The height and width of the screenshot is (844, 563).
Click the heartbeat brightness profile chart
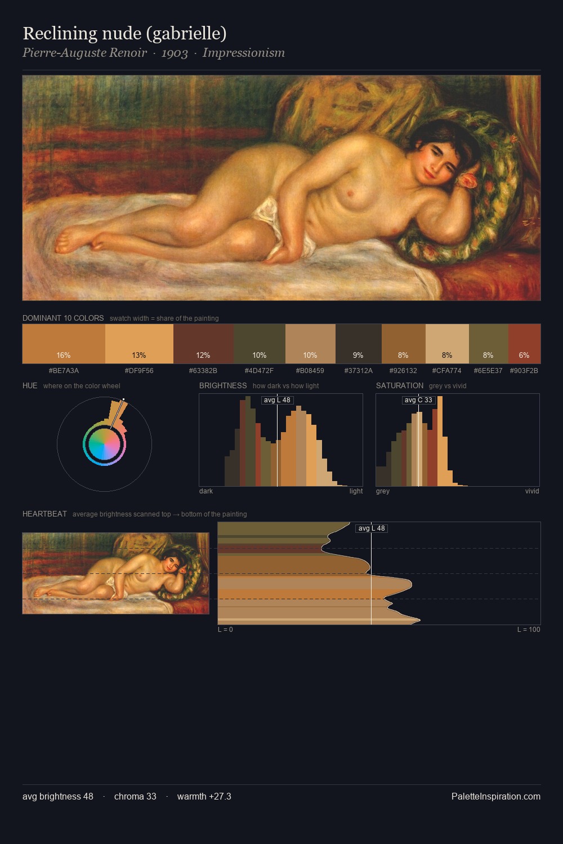(379, 573)
